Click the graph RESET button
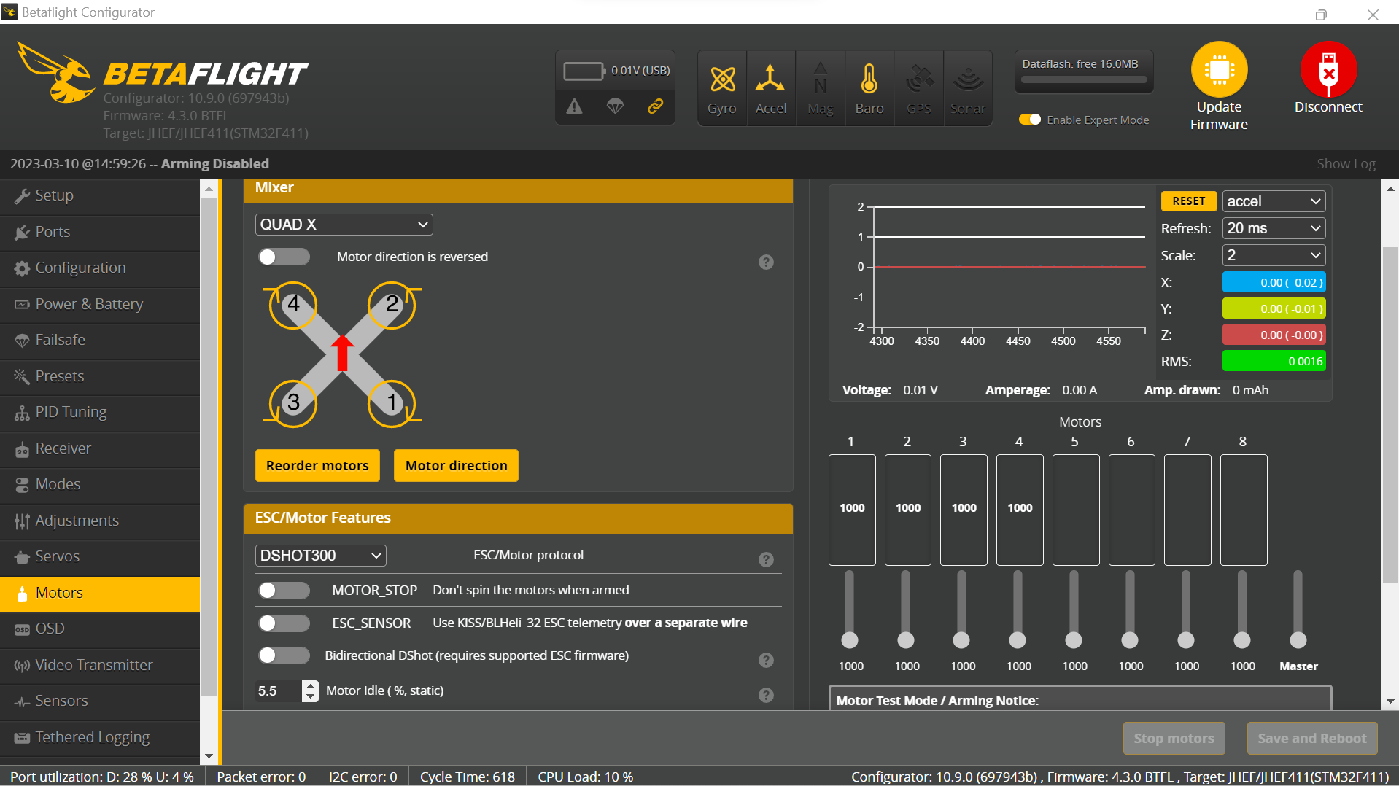1399x786 pixels. coord(1189,201)
